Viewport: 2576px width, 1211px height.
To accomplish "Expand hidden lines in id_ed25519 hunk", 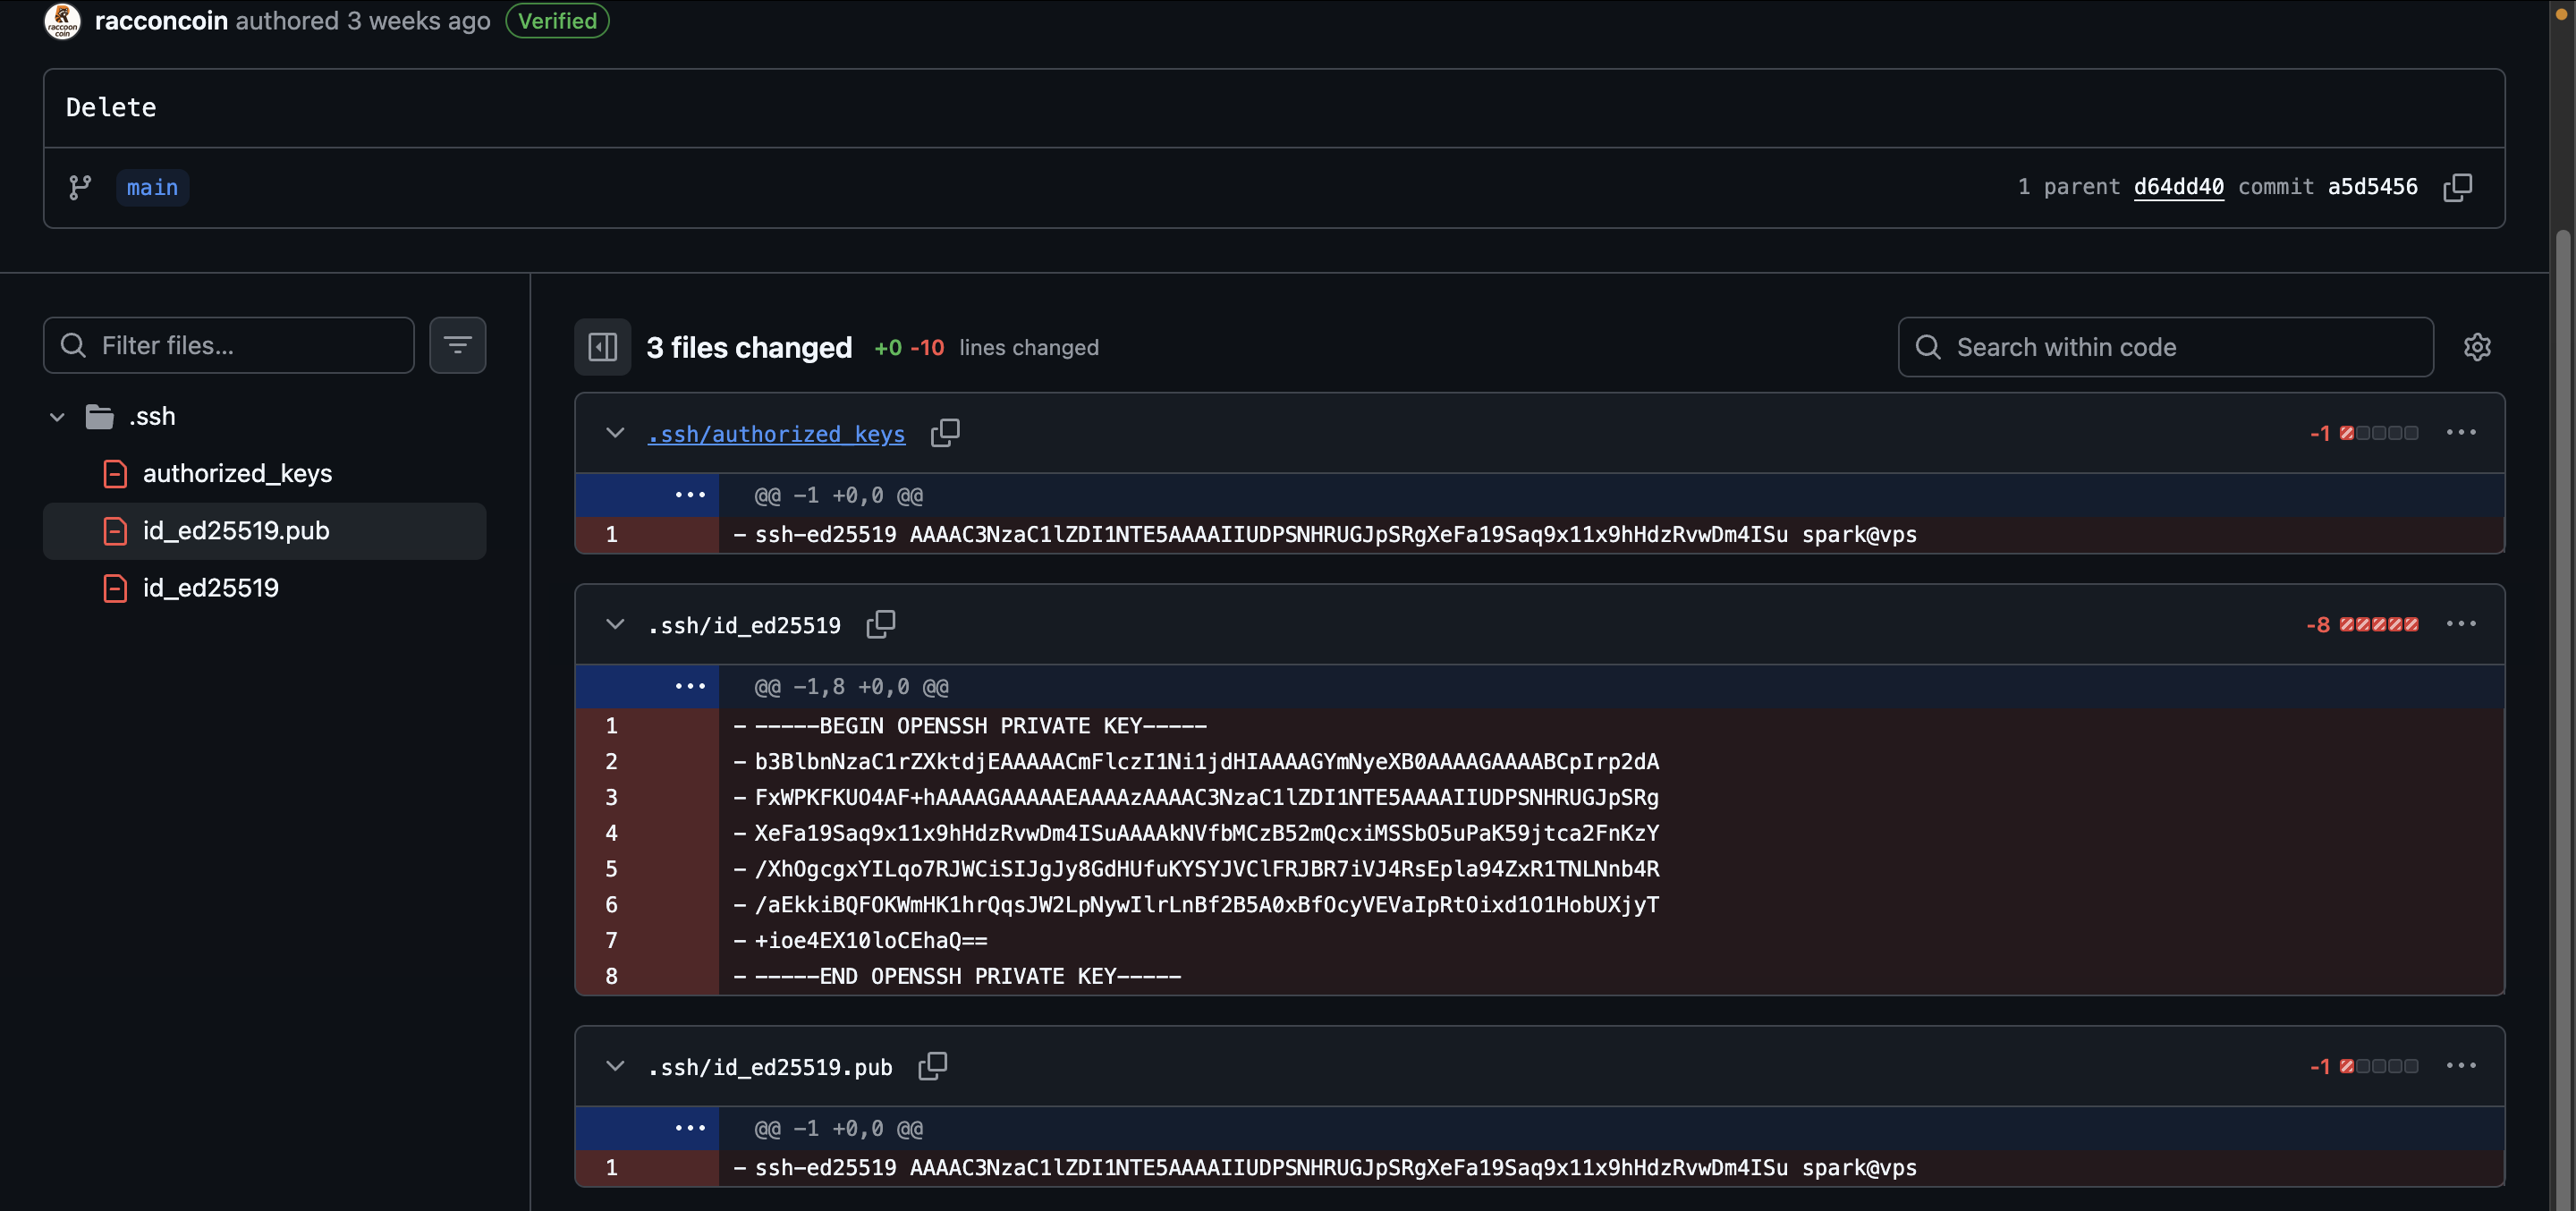I will 689,687.
